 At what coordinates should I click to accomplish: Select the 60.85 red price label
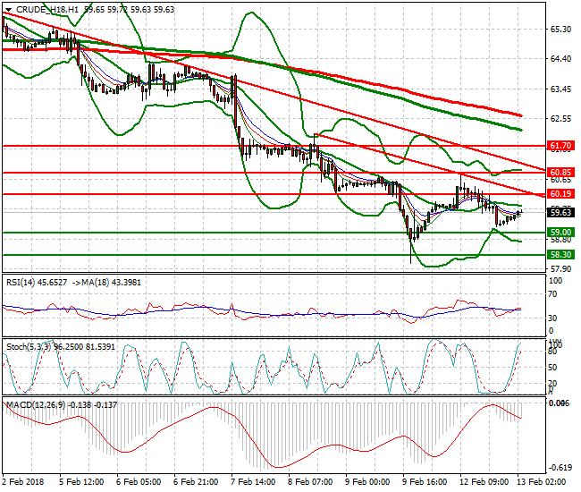tap(560, 172)
